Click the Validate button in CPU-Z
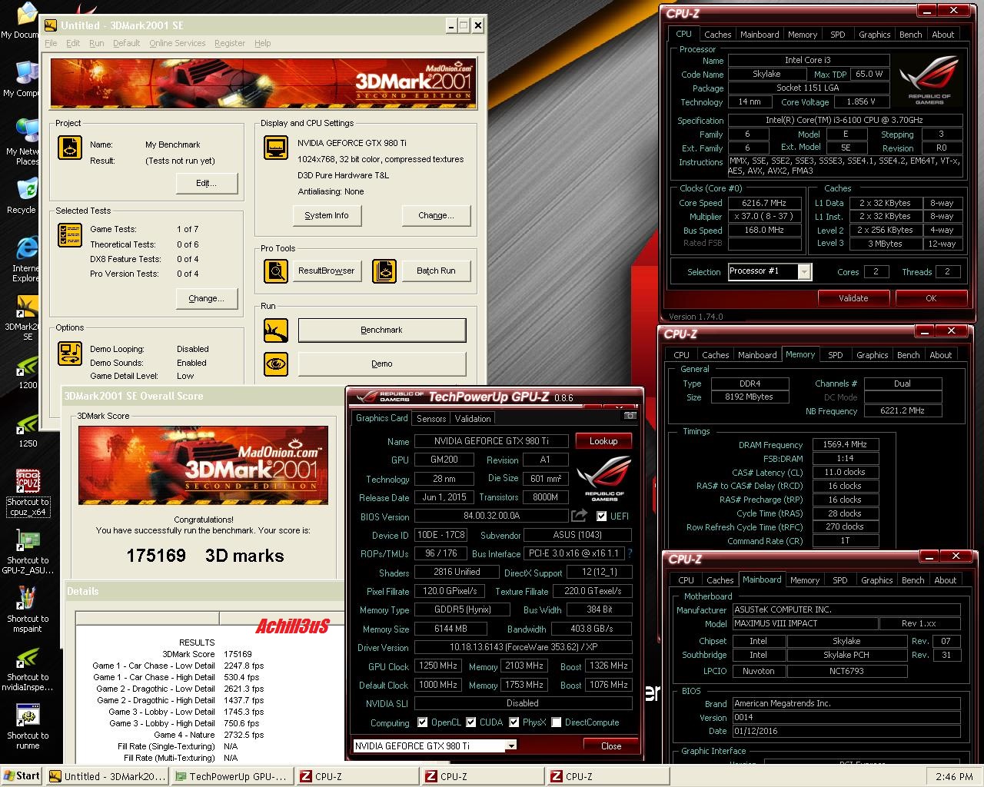Image resolution: width=984 pixels, height=787 pixels. coord(853,298)
